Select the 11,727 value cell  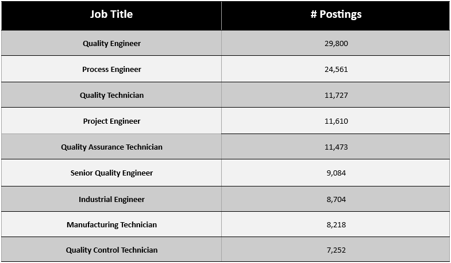point(336,96)
